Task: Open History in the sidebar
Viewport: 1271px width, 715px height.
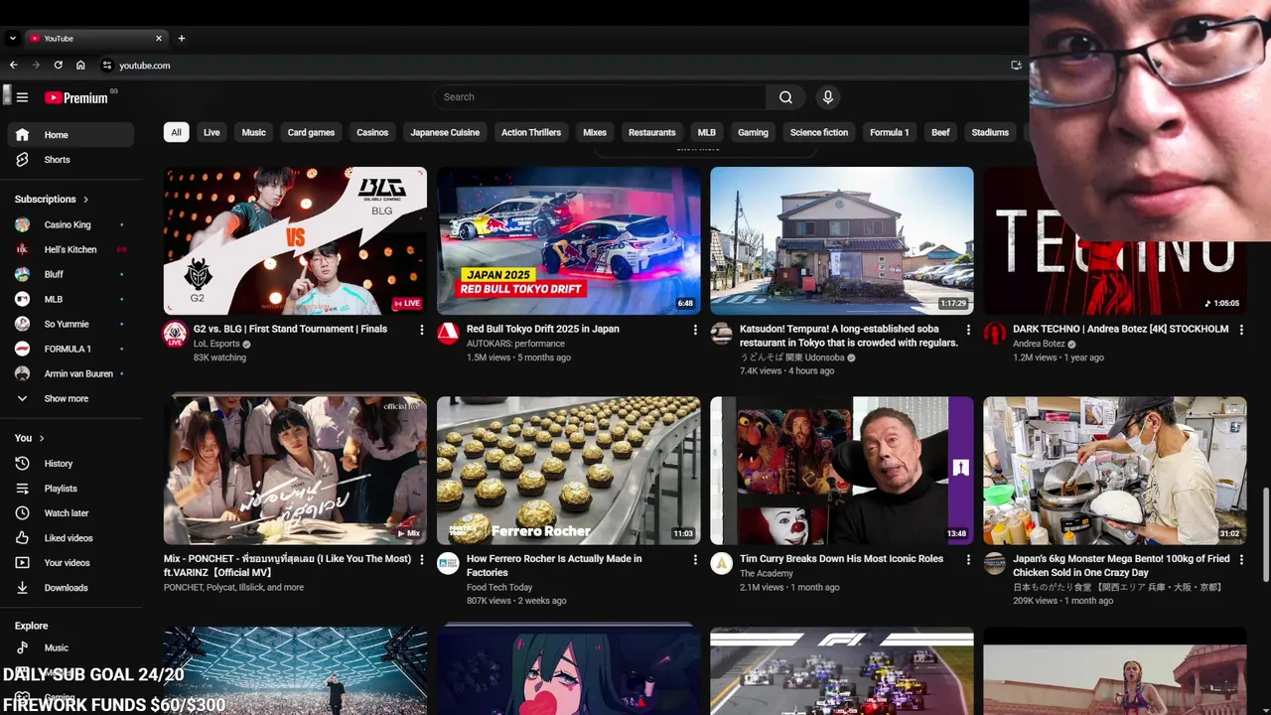Action: (71, 464)
